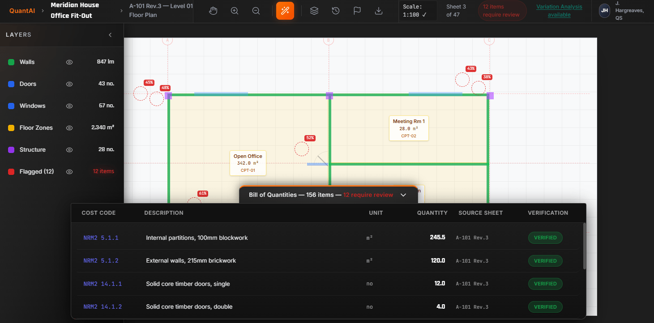Viewport: 654px width, 323px height.
Task: Collapse the Layers sidebar panel
Action: [x=110, y=34]
